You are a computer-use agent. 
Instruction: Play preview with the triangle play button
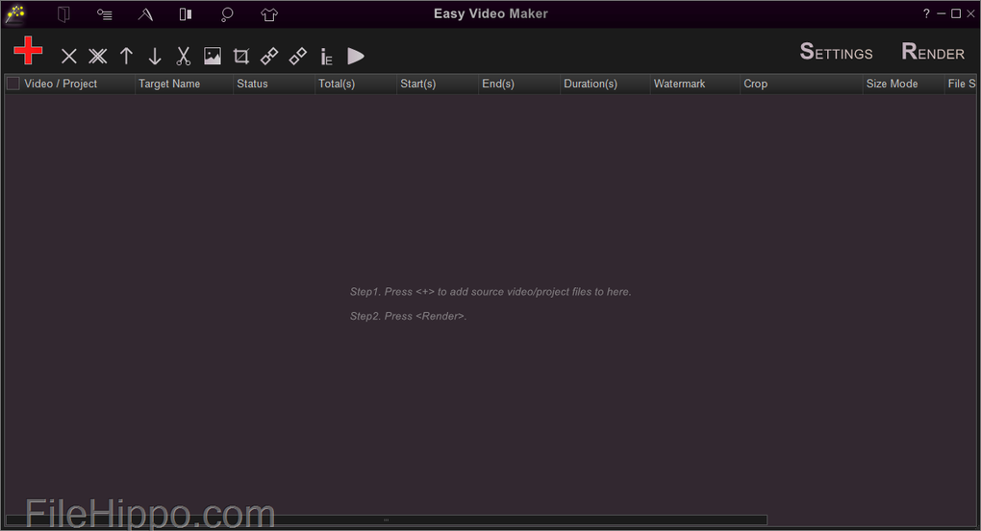point(355,57)
